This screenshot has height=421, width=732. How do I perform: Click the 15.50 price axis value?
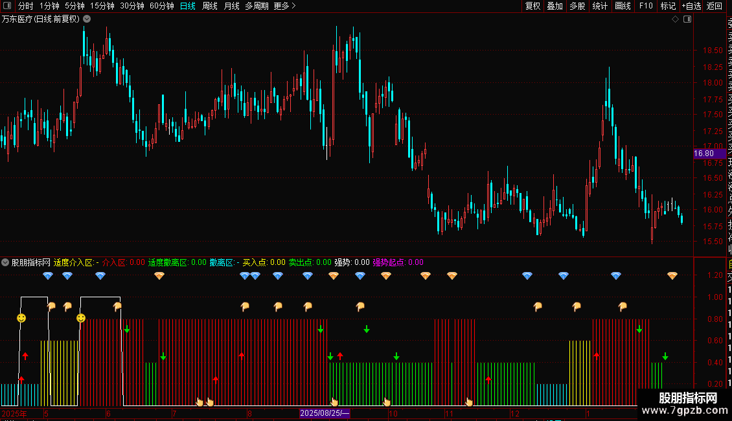[713, 242]
